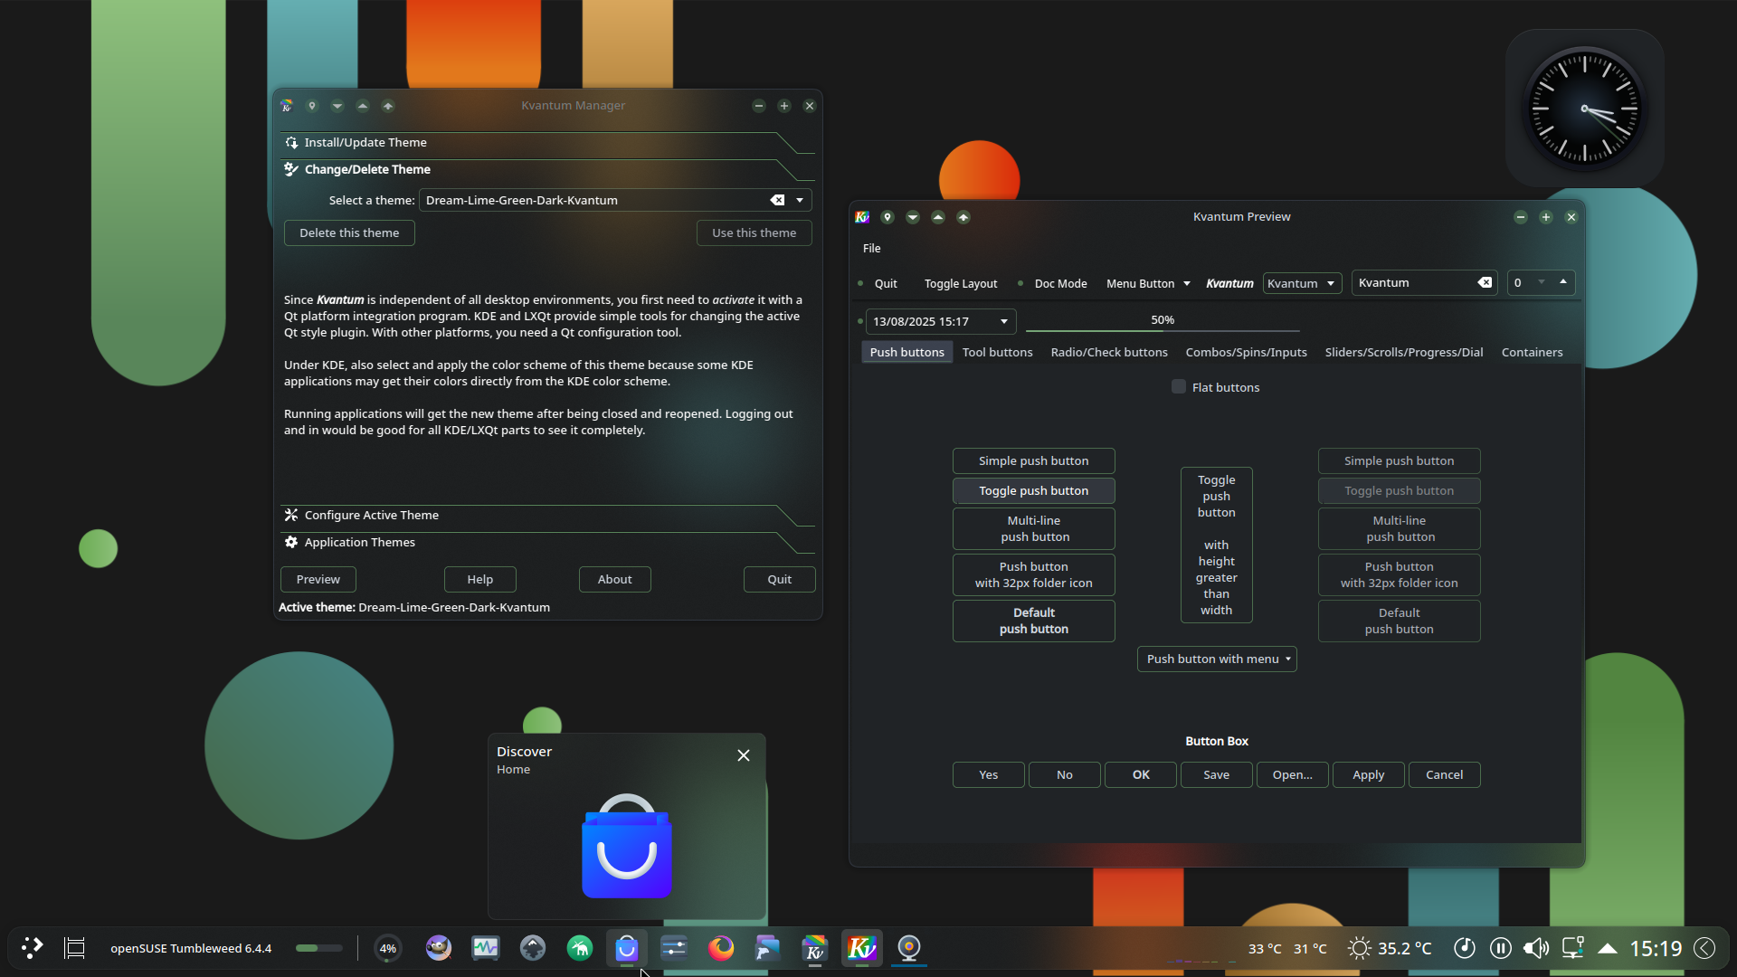Click the 50% progress bar
The image size is (1737, 977).
point(1163,321)
